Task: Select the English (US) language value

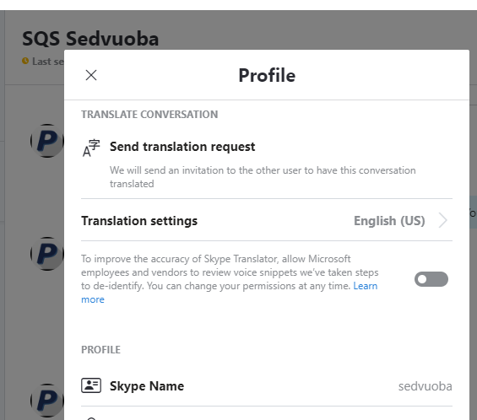Action: click(x=389, y=221)
